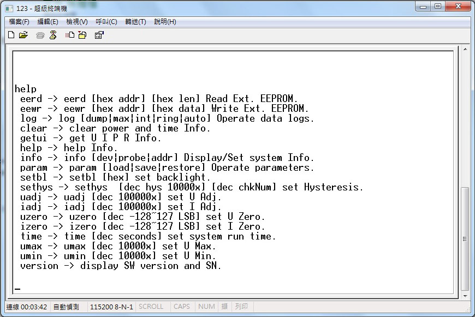Click the vertical scrollbar up arrow
Viewport: 475px width, 317px height.
[x=465, y=49]
